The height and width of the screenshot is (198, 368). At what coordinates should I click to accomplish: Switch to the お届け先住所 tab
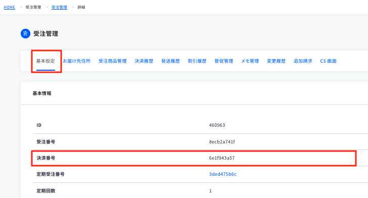point(76,61)
